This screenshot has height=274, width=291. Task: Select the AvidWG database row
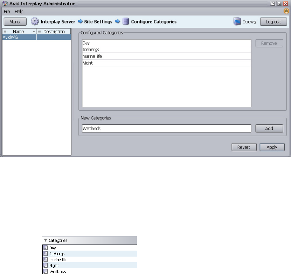coord(37,37)
